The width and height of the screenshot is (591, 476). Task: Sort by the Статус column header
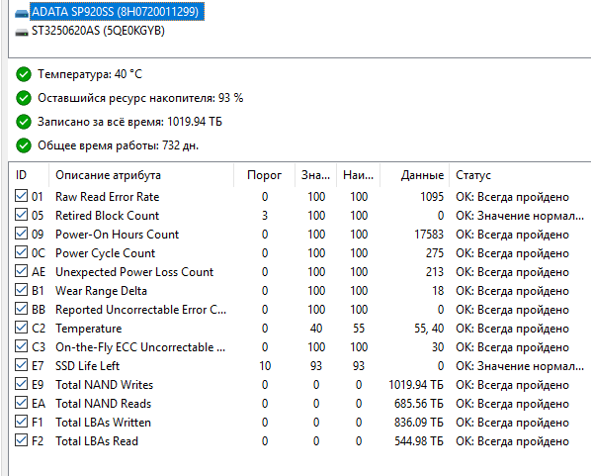520,175
